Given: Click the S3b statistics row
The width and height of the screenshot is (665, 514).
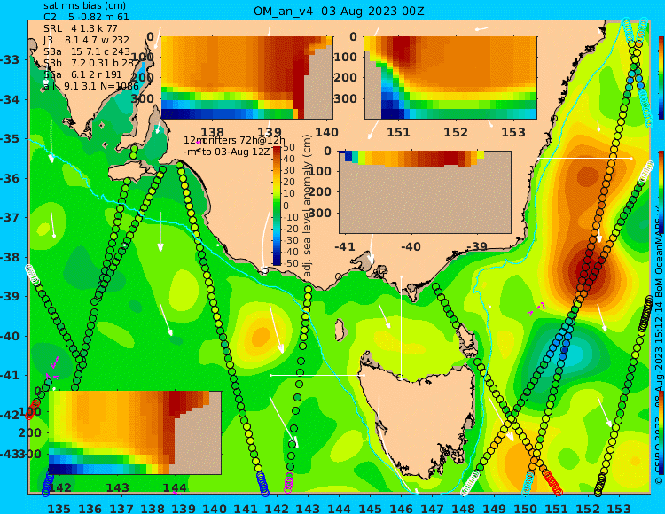Looking at the screenshot, I should pyautogui.click(x=91, y=63).
